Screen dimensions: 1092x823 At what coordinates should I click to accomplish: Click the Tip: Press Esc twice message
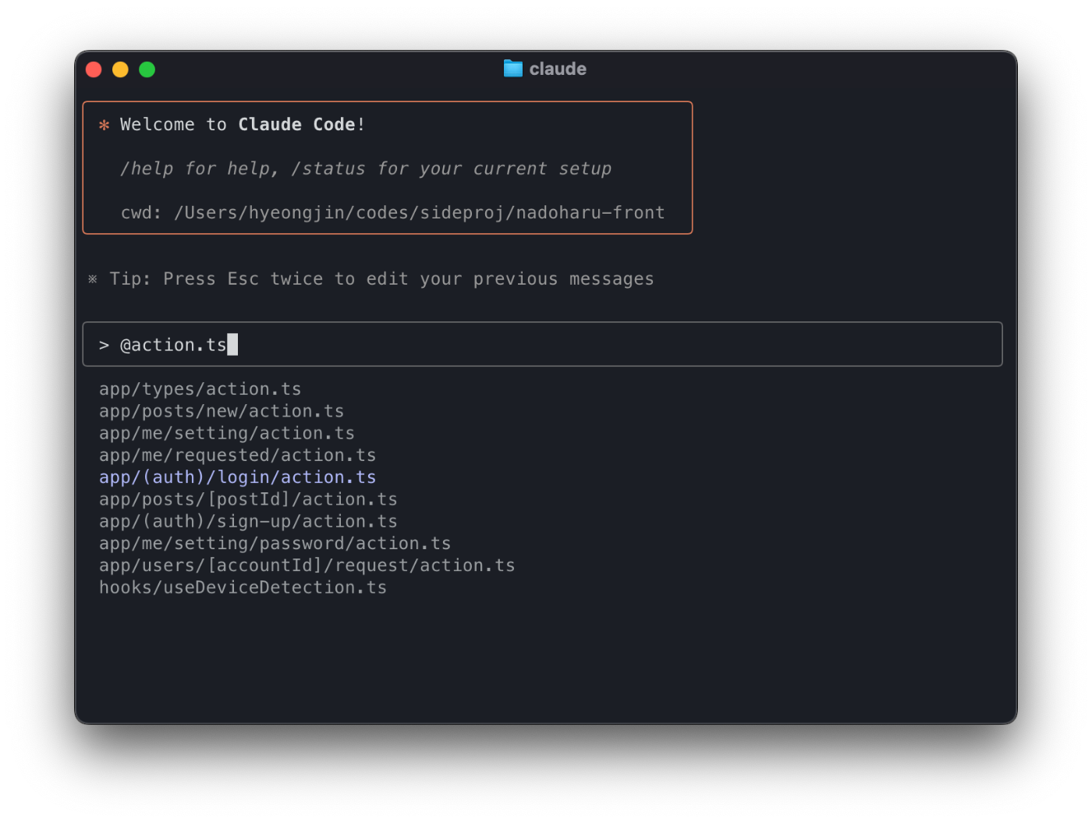(x=381, y=279)
